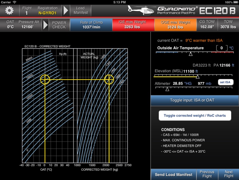Screen dimensions: 239x180
Task: Tap PA 12166 ft value
Action: pyautogui.click(x=224, y=65)
